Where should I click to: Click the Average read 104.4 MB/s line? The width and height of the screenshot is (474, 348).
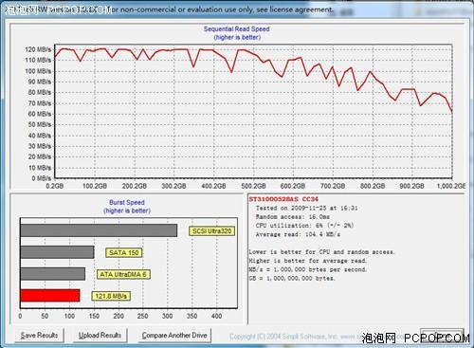(x=298, y=234)
